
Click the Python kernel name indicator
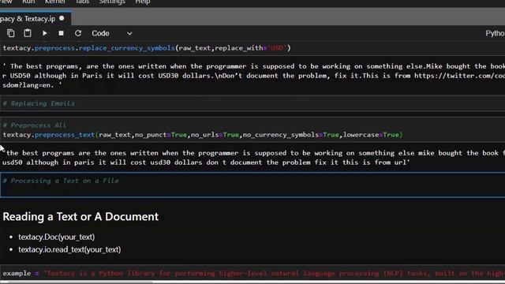(495, 33)
